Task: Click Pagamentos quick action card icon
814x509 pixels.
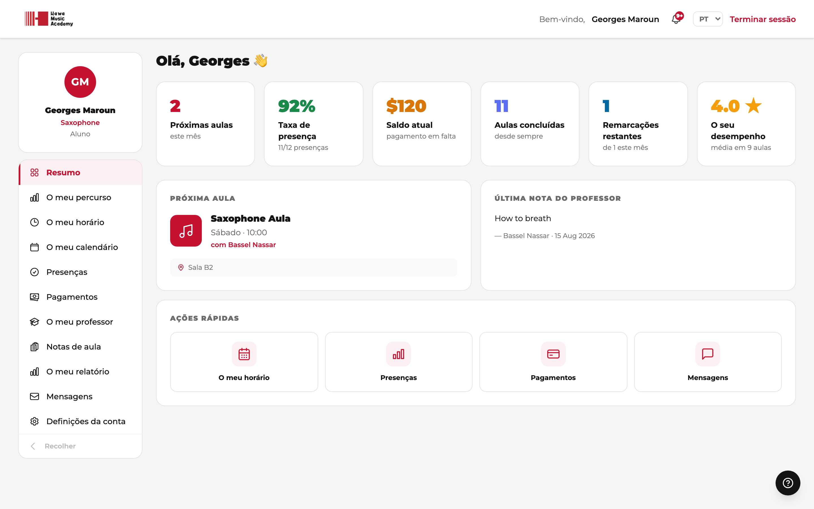Action: pos(553,354)
